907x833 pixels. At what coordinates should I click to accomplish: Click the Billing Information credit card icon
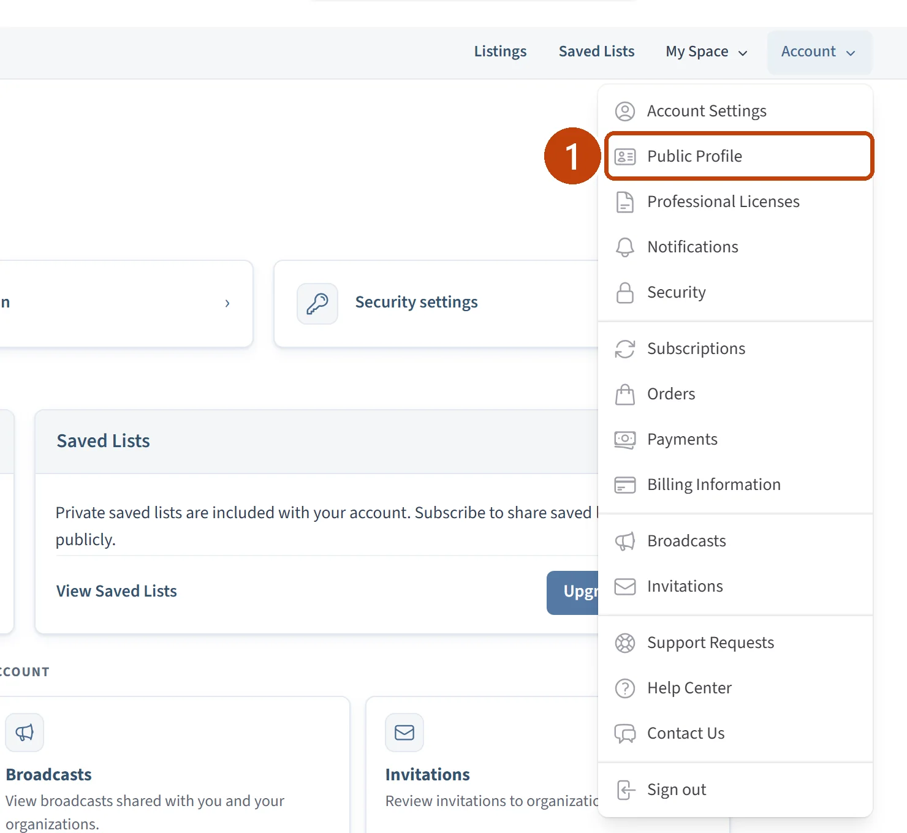[x=624, y=485]
